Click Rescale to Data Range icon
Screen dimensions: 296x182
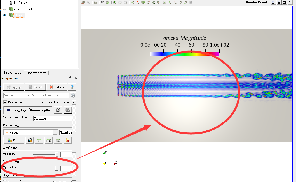coord(39,140)
